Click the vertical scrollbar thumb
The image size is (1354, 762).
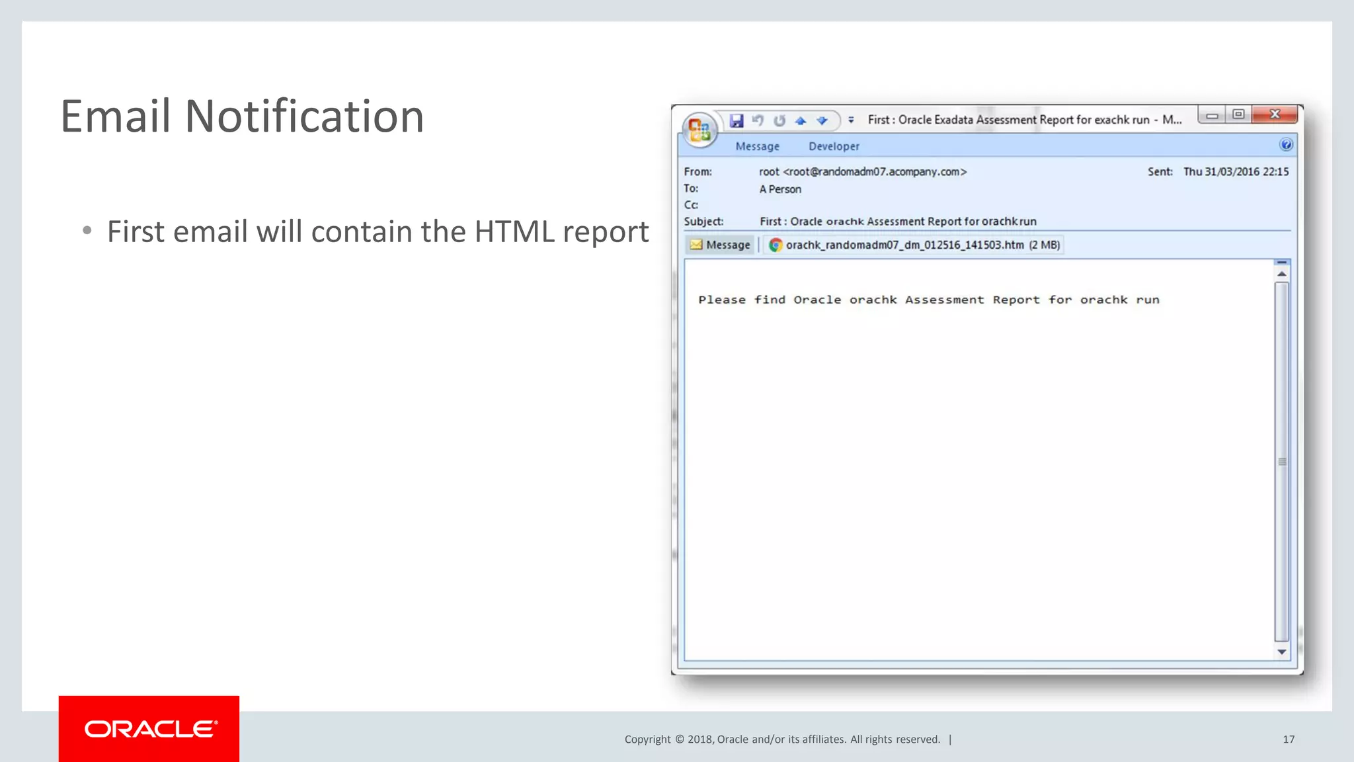tap(1281, 461)
